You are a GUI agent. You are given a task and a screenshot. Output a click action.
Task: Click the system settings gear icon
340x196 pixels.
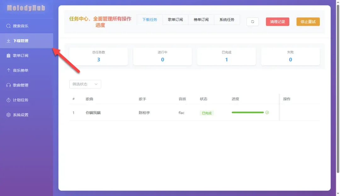(x=8, y=115)
